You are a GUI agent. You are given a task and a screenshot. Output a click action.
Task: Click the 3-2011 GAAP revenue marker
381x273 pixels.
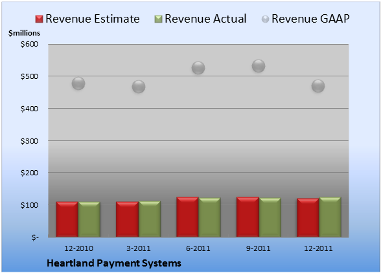pos(139,87)
